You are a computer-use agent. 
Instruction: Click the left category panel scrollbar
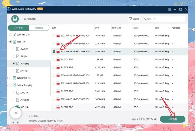[x=50, y=78]
